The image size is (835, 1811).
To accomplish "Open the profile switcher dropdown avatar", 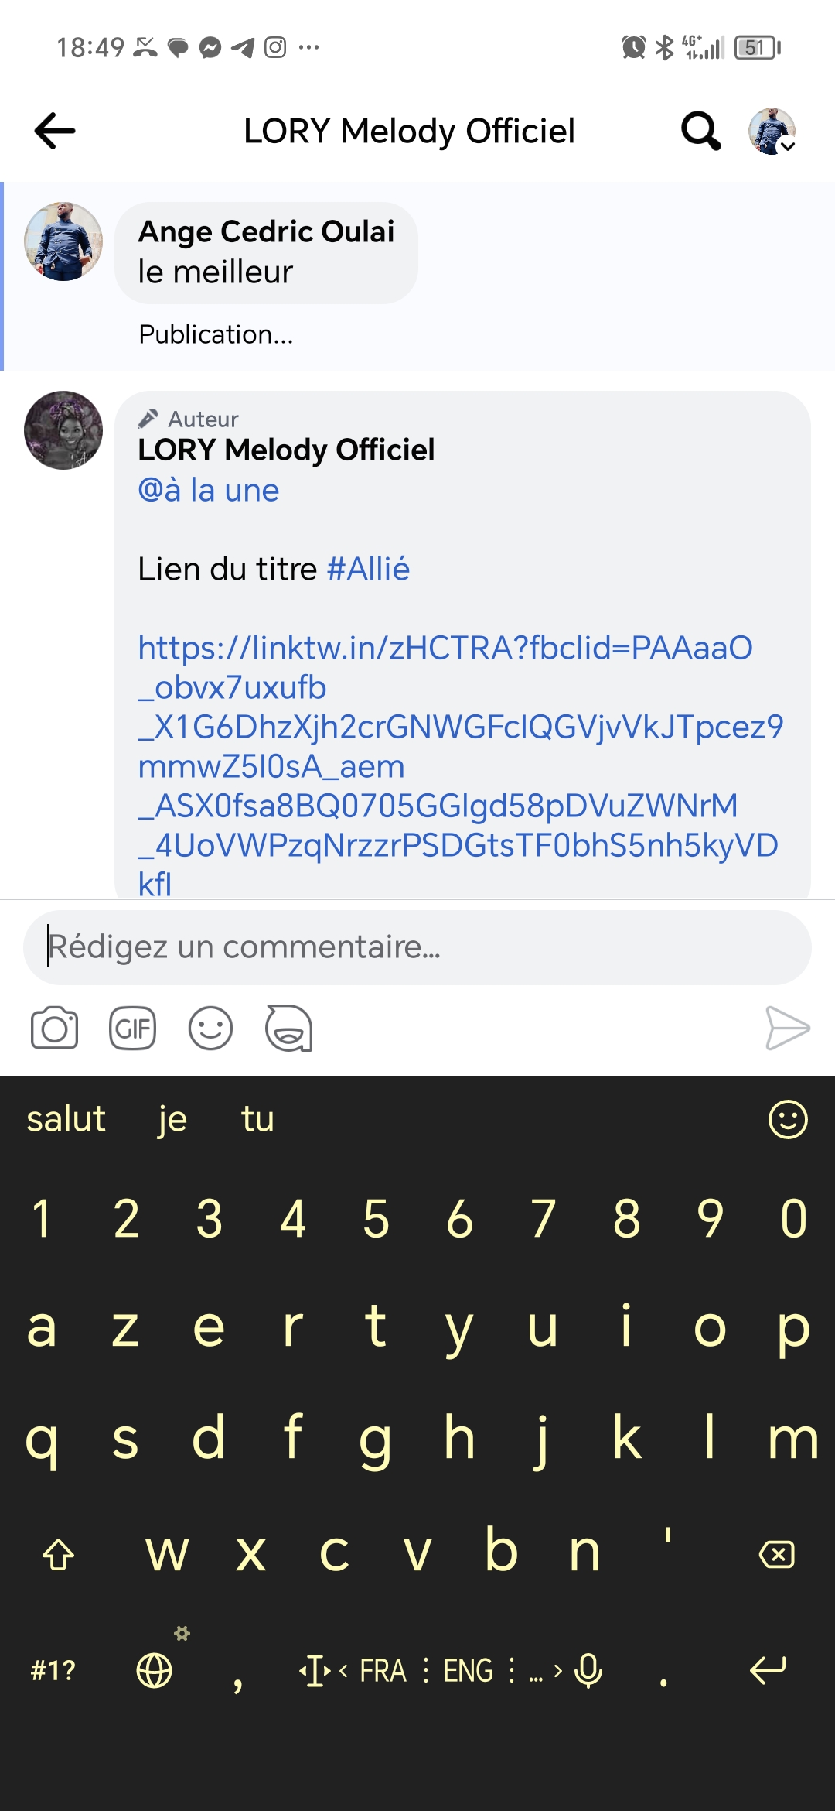I will pos(772,131).
